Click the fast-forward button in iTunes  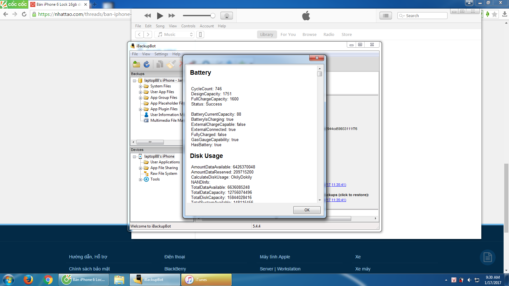click(x=172, y=16)
